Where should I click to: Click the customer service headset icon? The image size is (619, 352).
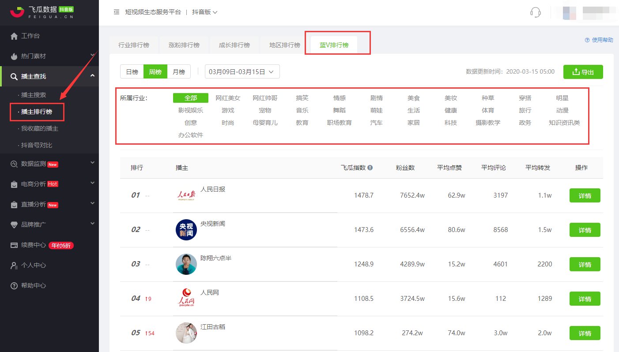[x=535, y=12]
